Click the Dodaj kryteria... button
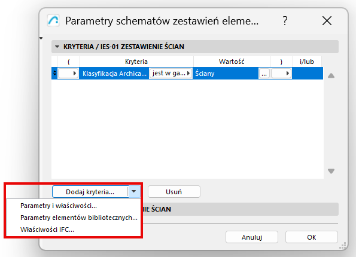356x257 pixels. pos(90,192)
